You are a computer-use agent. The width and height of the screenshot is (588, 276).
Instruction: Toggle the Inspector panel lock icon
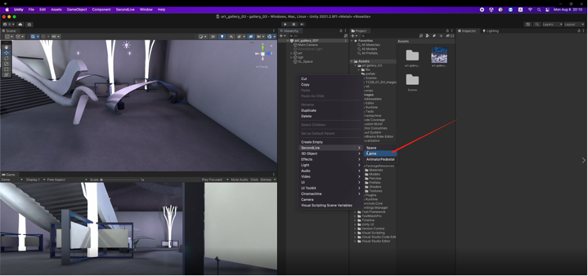[x=578, y=30]
